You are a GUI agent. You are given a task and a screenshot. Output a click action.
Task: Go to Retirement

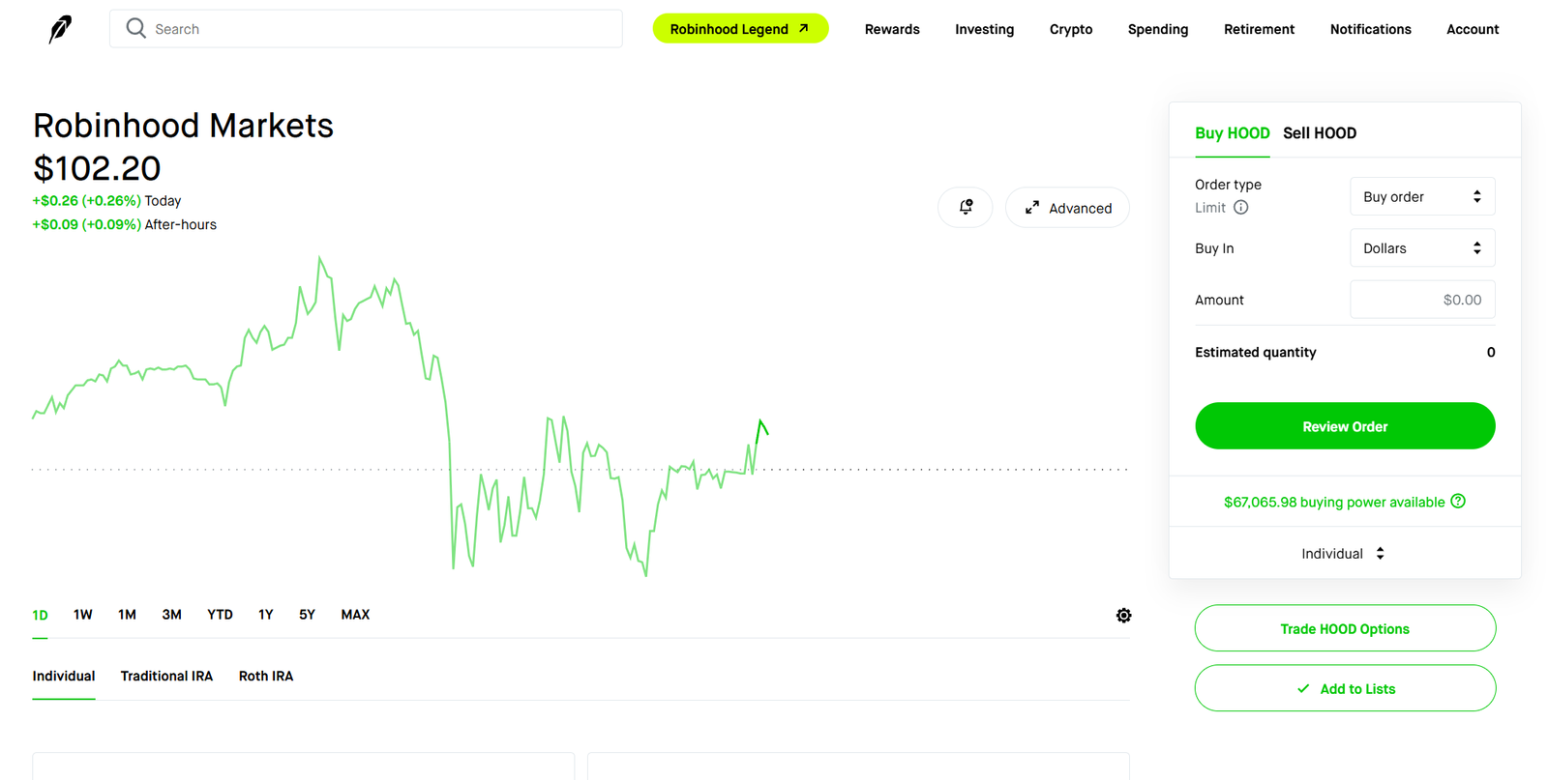point(1259,29)
